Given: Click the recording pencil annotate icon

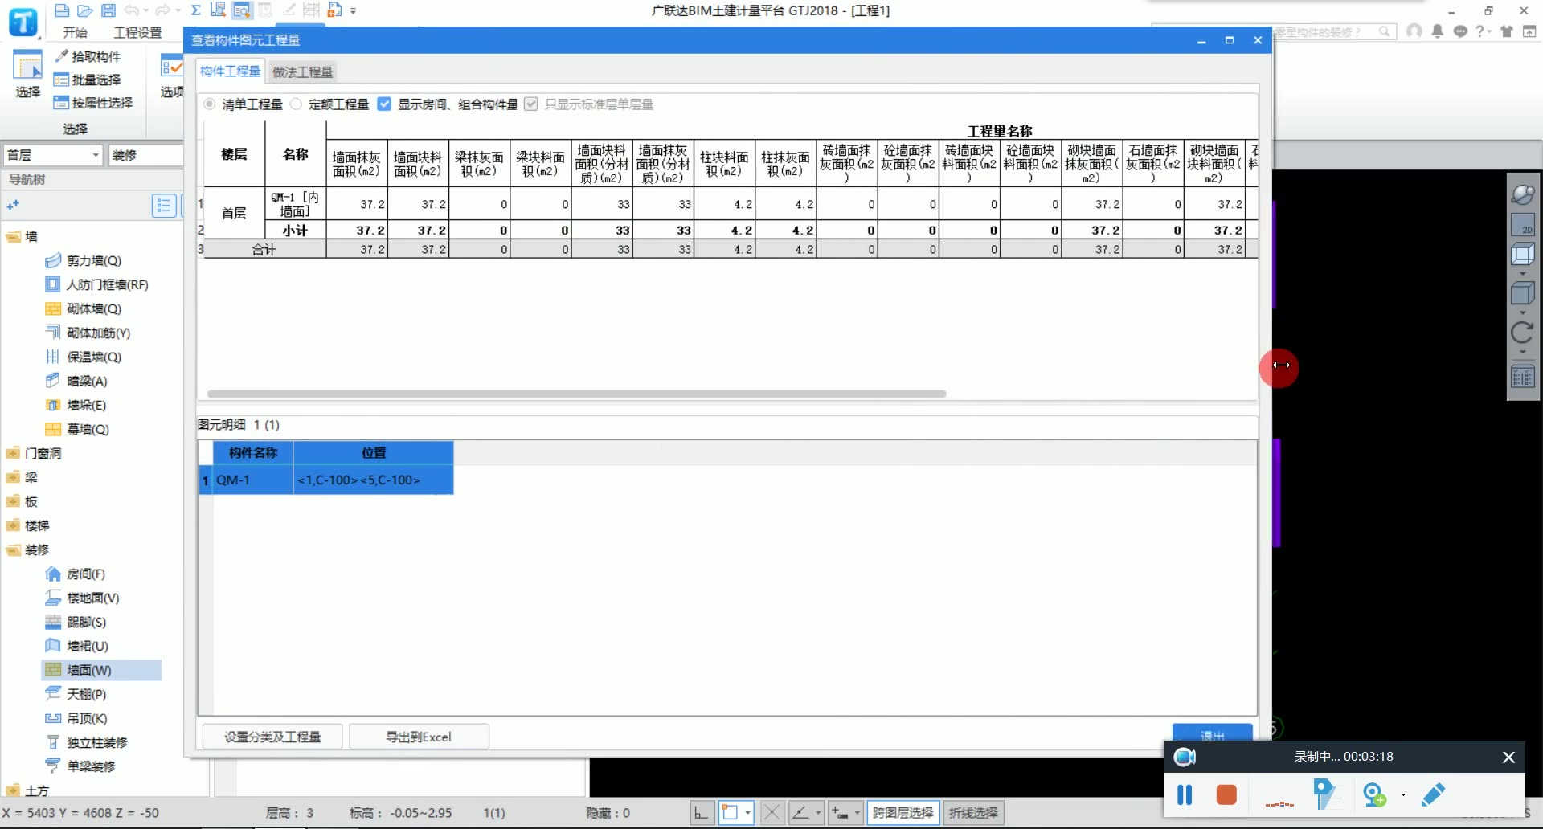Looking at the screenshot, I should 1433,795.
